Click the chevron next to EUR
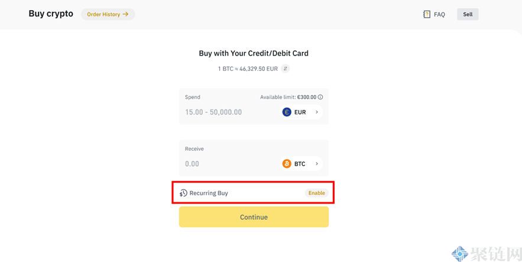The image size is (522, 262). click(x=317, y=112)
